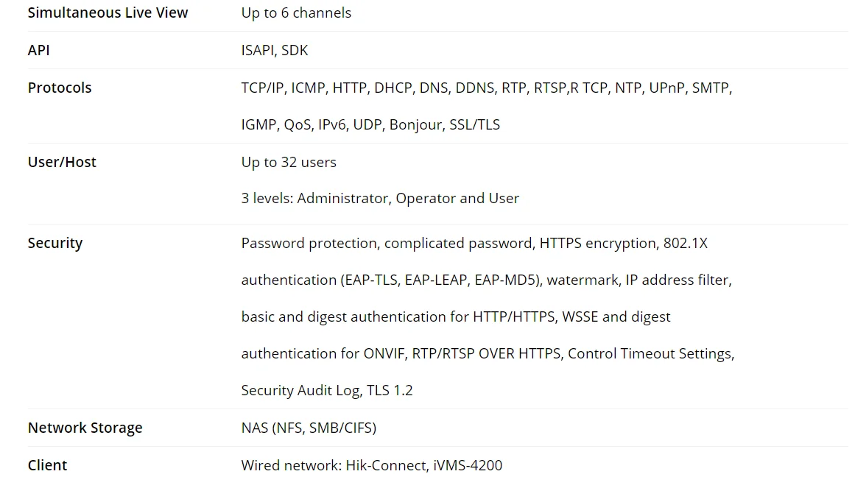The height and width of the screenshot is (488, 855).
Task: Click the line mentioning EAP-TLS authentication
Action: click(x=486, y=280)
